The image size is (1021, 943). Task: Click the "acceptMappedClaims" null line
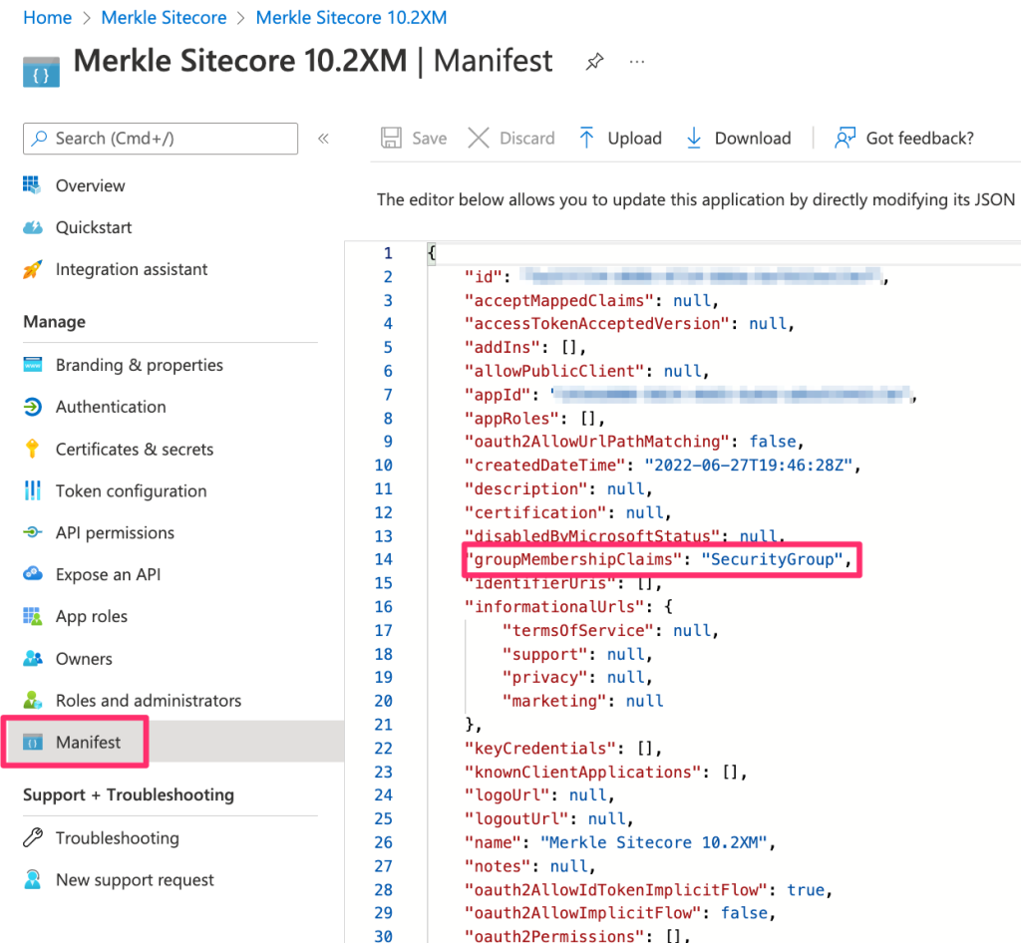(x=591, y=300)
